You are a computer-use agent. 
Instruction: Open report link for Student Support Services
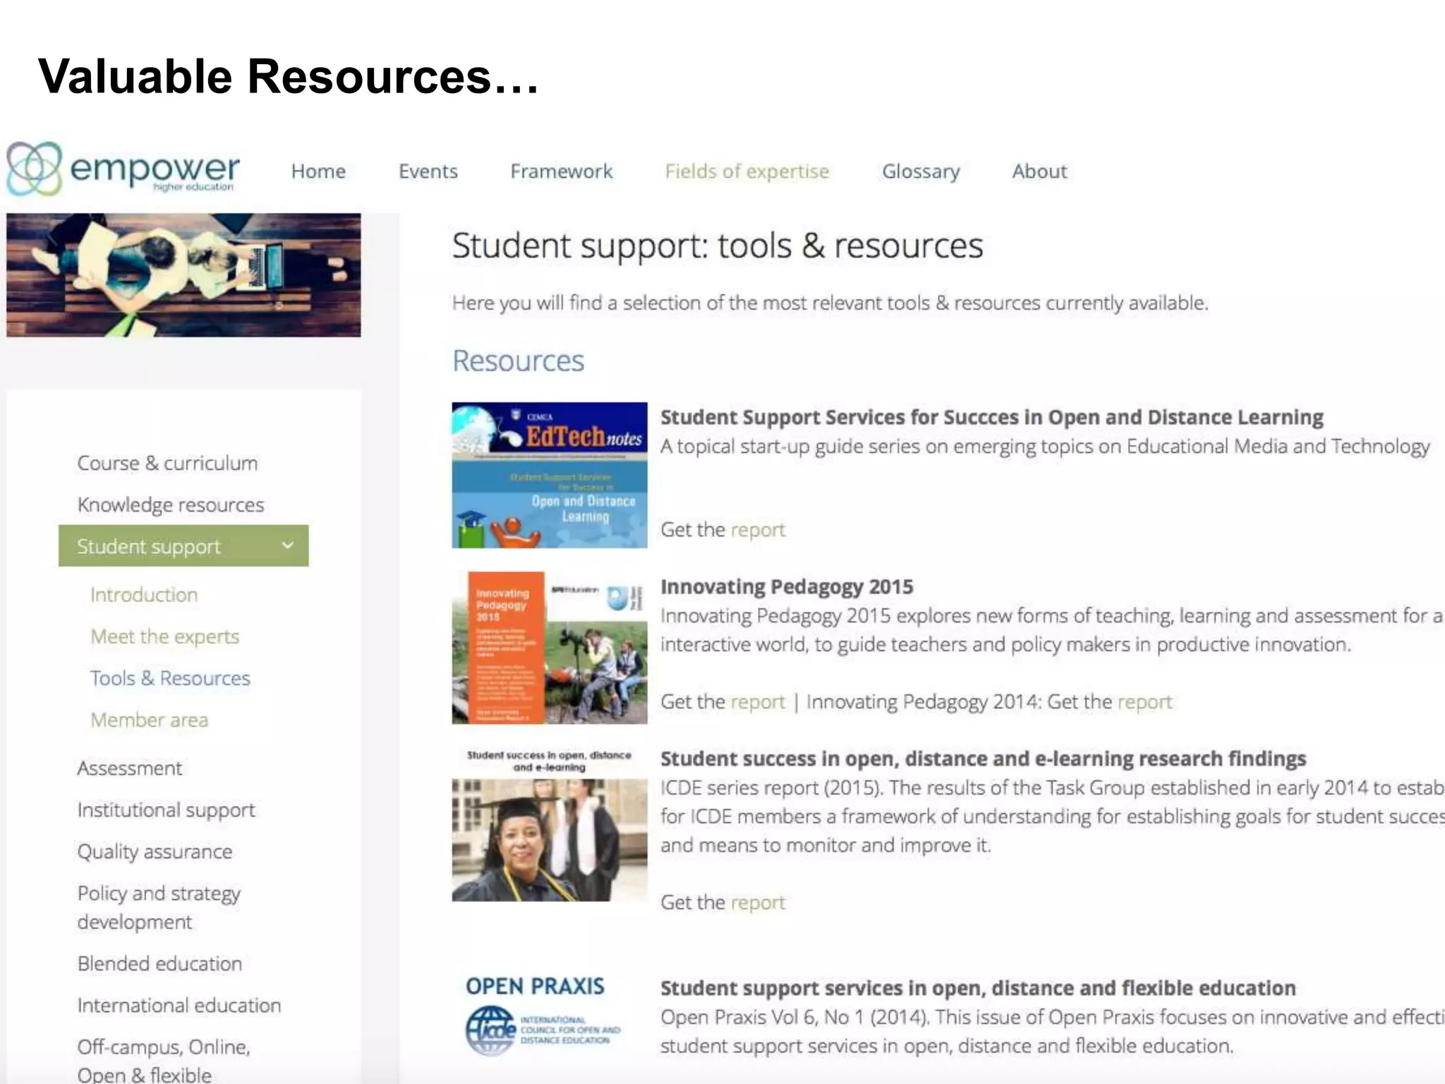pos(758,530)
